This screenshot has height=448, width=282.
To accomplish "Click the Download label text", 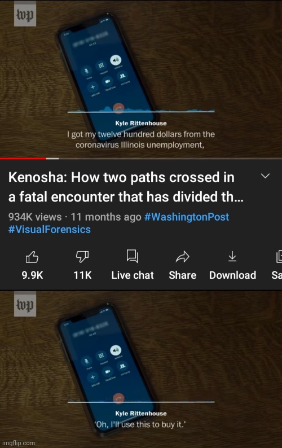I will pyautogui.click(x=232, y=275).
